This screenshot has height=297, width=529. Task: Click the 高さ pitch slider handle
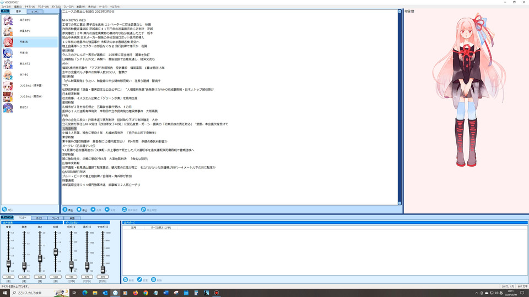[x=40, y=258]
